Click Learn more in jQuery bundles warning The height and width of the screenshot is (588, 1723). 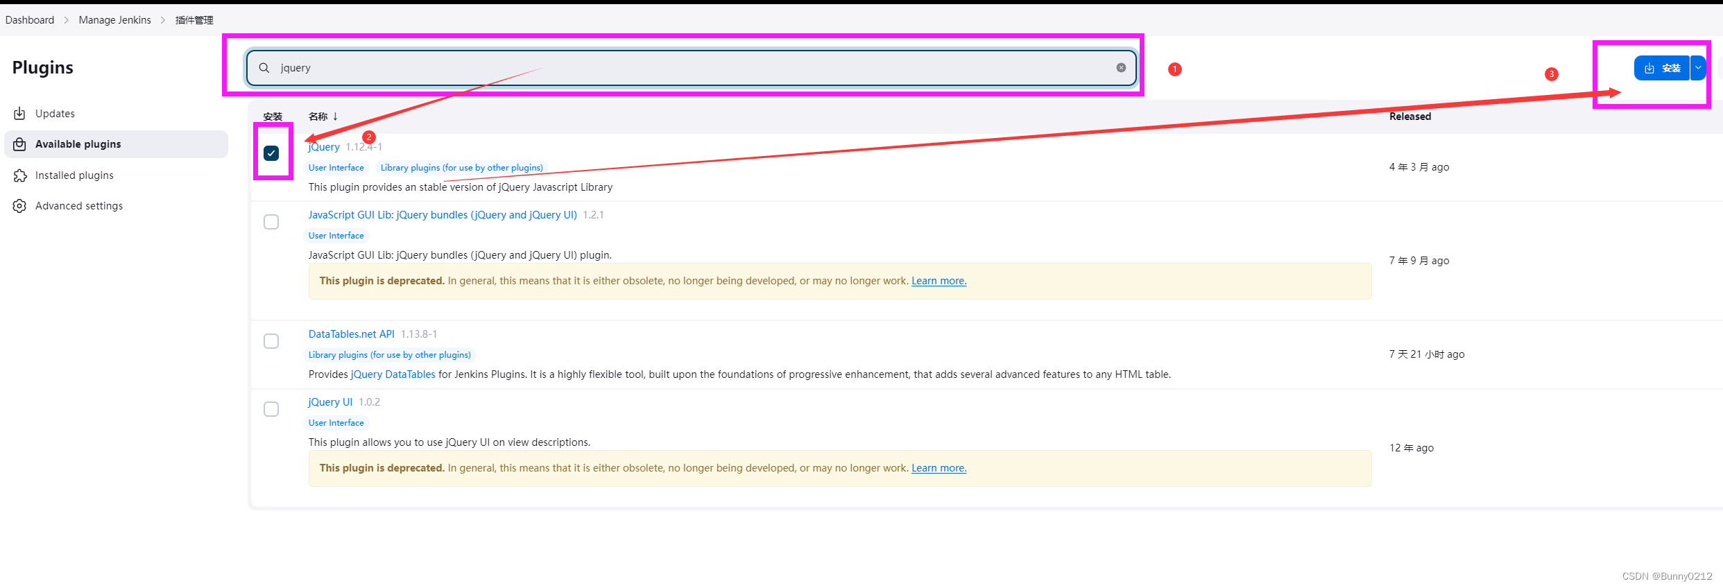(x=939, y=281)
